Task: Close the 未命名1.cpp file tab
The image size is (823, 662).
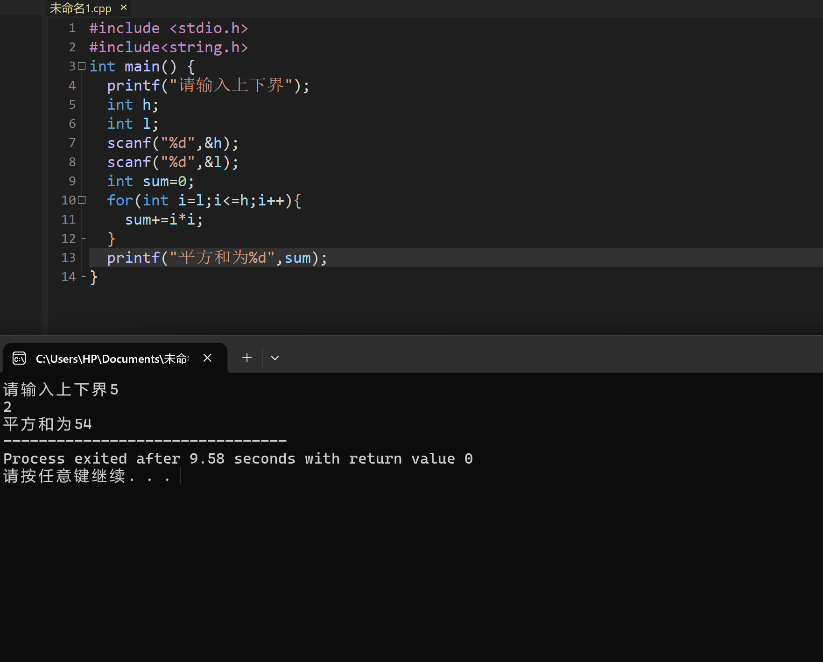Action: point(123,7)
